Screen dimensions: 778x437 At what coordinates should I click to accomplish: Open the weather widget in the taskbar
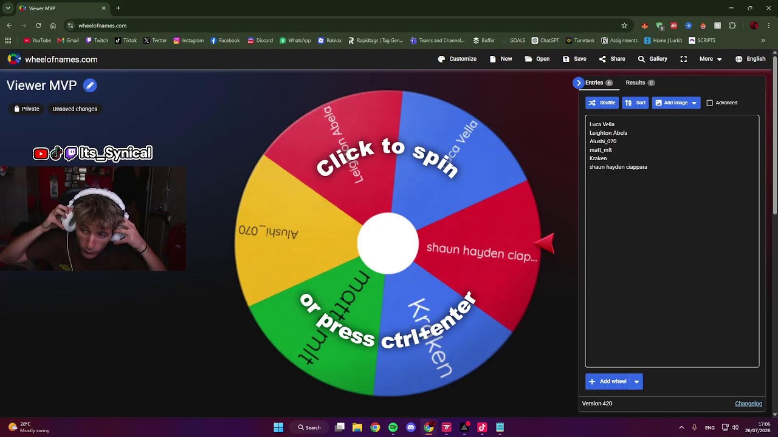point(29,427)
